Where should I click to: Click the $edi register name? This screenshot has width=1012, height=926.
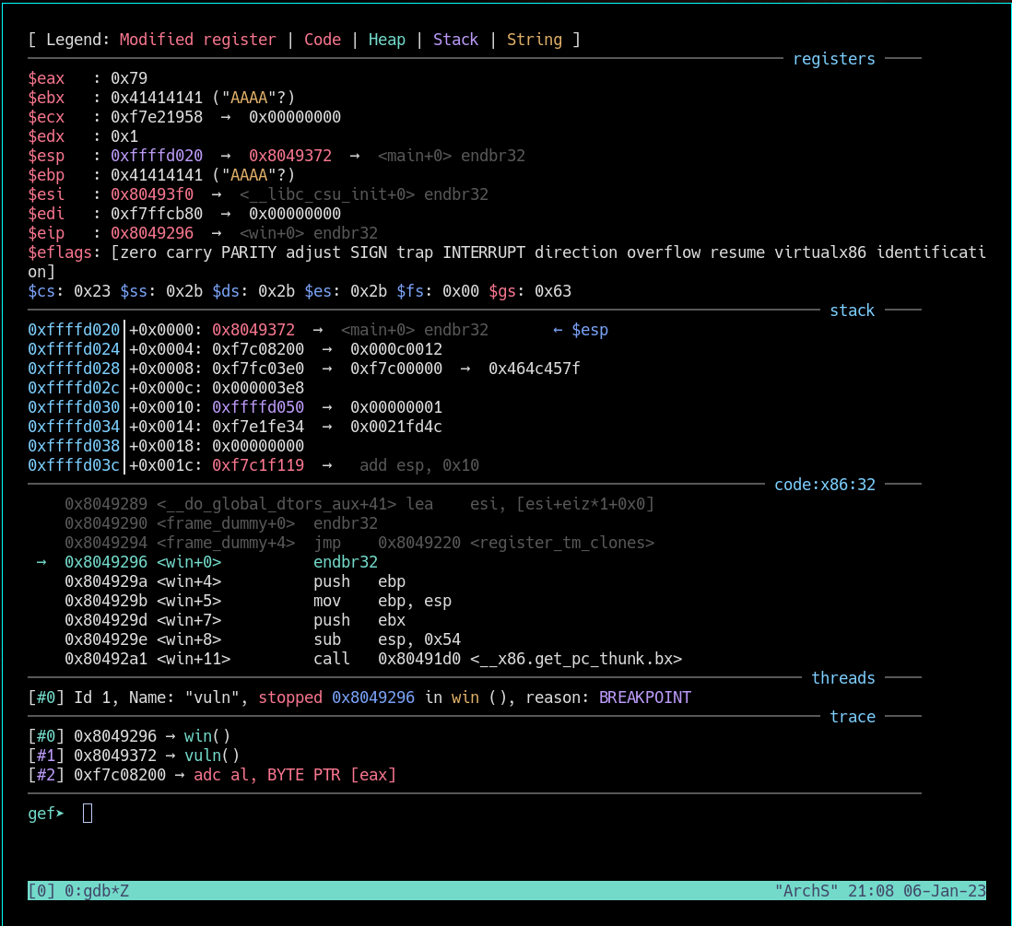point(46,214)
